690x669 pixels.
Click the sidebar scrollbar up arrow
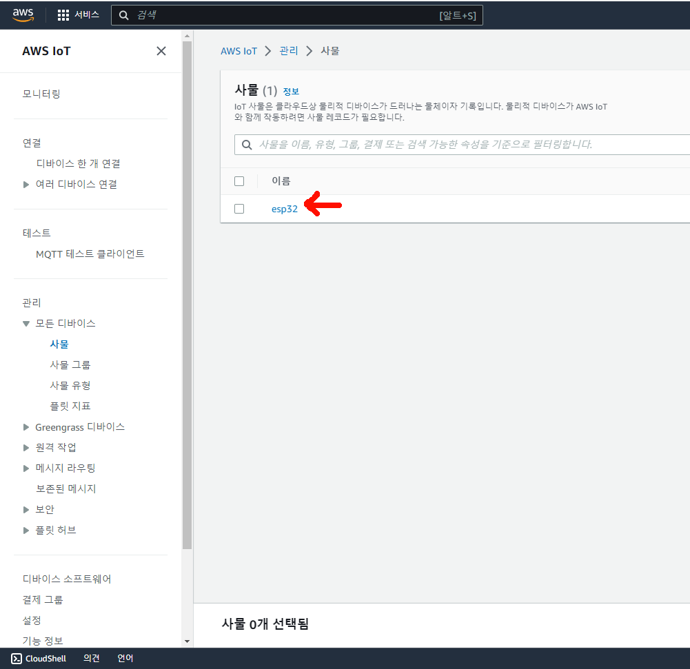click(187, 36)
